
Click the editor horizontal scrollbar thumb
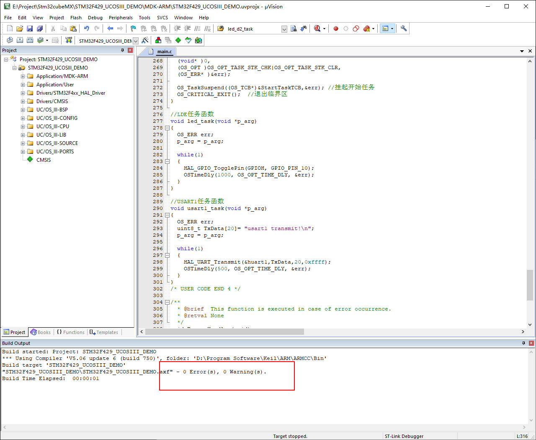point(224,331)
